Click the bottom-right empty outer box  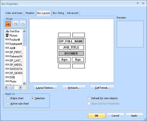[x=79, y=66]
